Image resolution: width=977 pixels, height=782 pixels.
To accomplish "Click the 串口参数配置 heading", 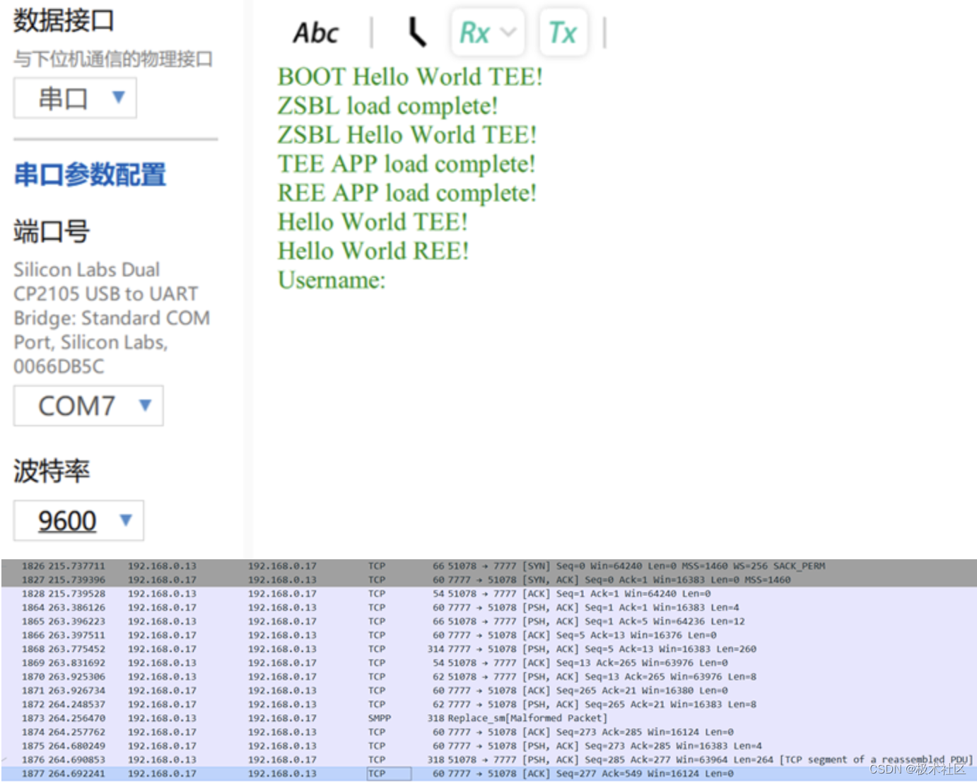I will [x=90, y=175].
